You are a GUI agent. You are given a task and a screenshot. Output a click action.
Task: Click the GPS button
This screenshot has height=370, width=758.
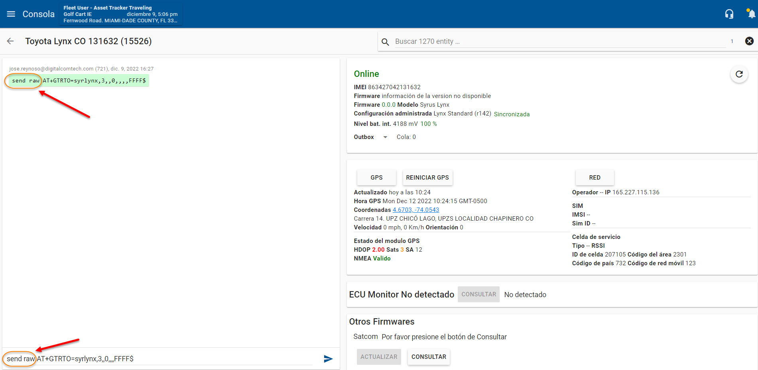[376, 178]
